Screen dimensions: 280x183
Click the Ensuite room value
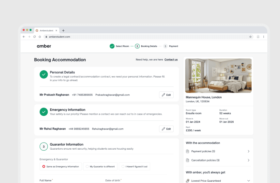194,113
